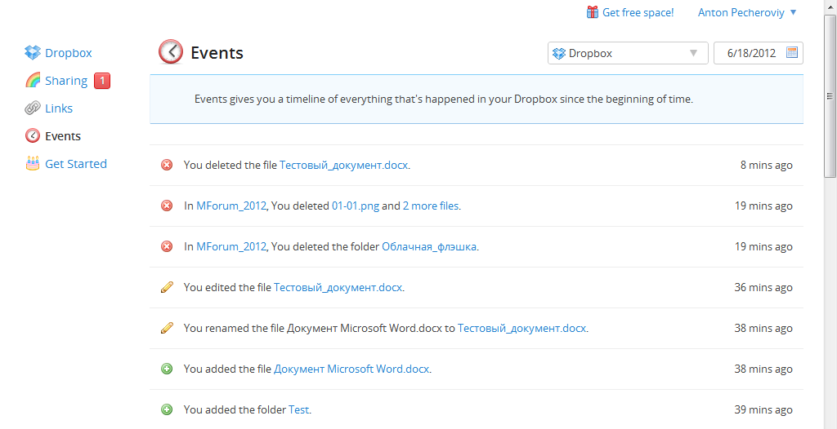
Task: Click the 6/18/2012 date field
Action: (759, 53)
